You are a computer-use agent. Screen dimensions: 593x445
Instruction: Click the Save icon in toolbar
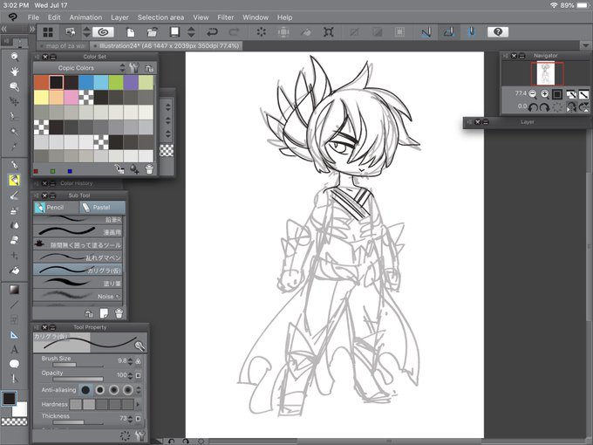click(x=174, y=32)
